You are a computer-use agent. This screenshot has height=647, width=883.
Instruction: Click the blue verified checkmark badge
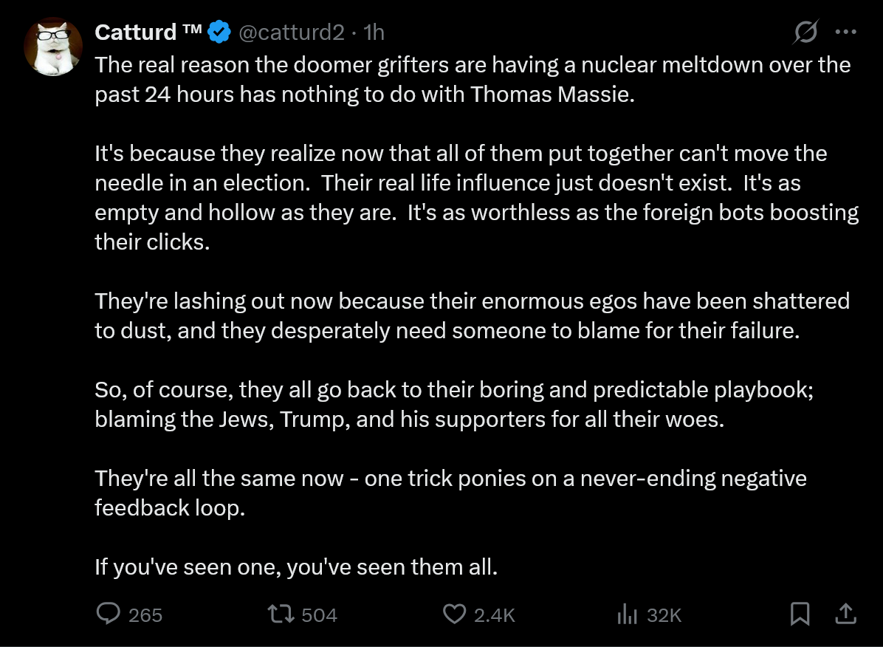(x=219, y=32)
